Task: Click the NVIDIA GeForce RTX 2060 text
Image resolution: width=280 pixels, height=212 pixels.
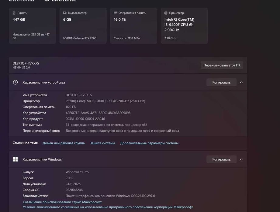Action: pyautogui.click(x=80, y=38)
